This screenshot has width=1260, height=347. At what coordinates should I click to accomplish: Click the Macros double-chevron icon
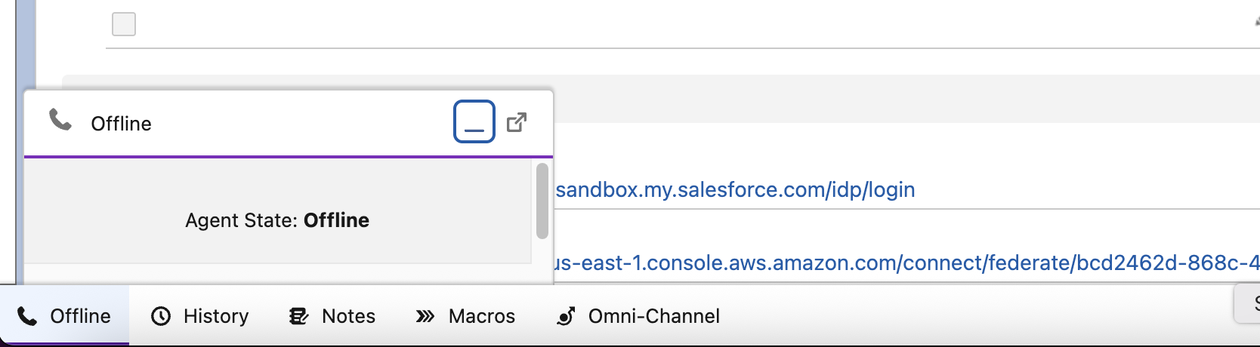pos(425,316)
